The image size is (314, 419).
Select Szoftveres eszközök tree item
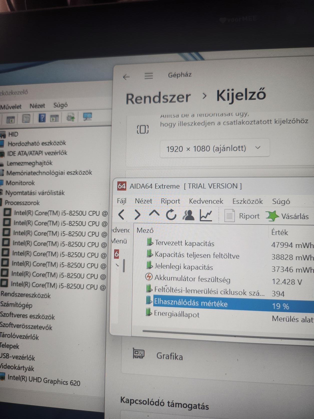(x=27, y=316)
